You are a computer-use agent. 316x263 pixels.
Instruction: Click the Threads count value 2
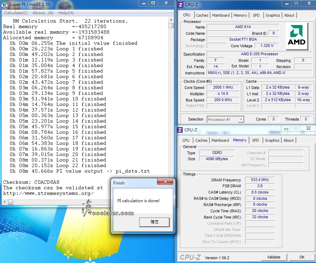(x=306, y=119)
